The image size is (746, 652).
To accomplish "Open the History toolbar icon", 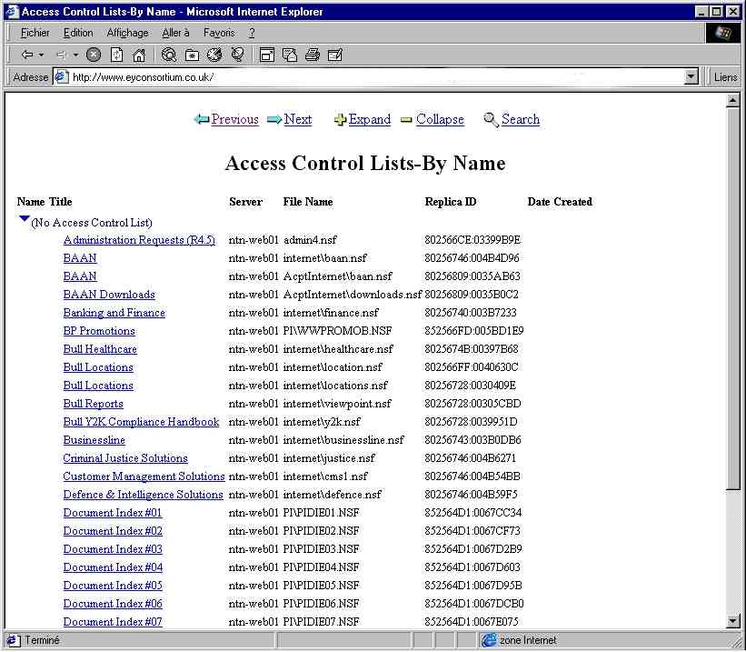I will [x=214, y=55].
